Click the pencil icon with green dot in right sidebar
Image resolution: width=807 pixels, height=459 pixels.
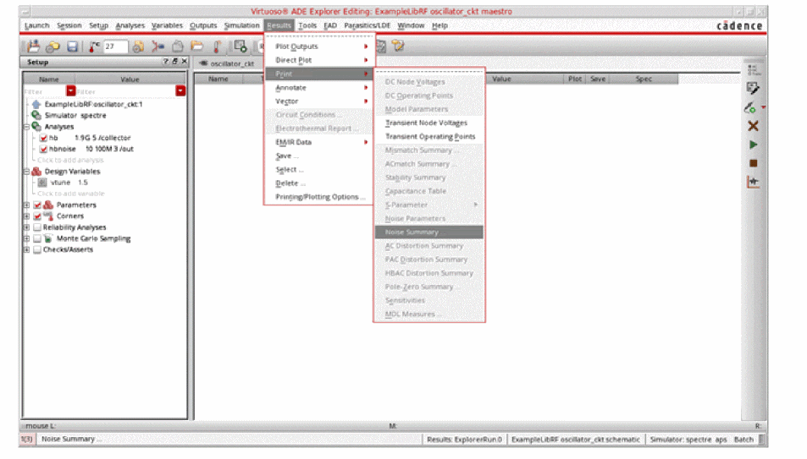point(750,107)
